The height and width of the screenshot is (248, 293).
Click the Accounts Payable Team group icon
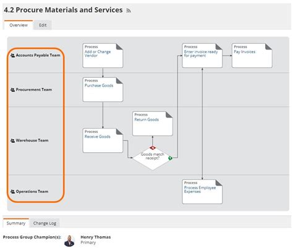12,55
